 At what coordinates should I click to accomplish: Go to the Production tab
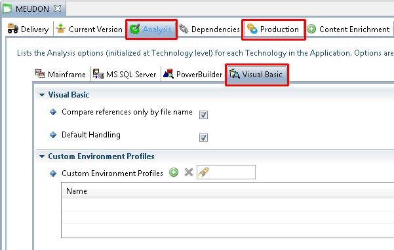point(273,29)
